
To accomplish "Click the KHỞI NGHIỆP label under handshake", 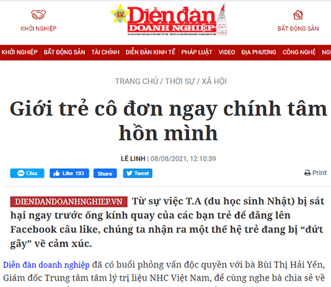I will 38,29.
